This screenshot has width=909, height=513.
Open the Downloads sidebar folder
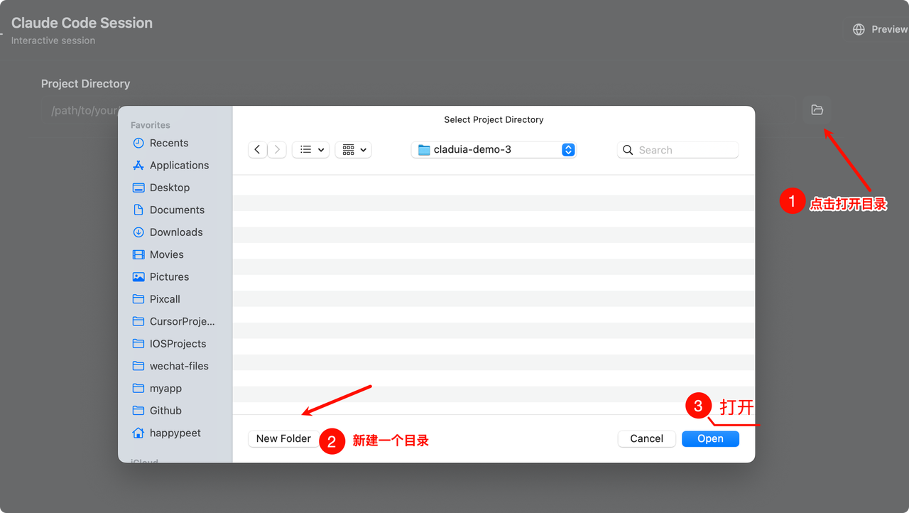(x=176, y=232)
